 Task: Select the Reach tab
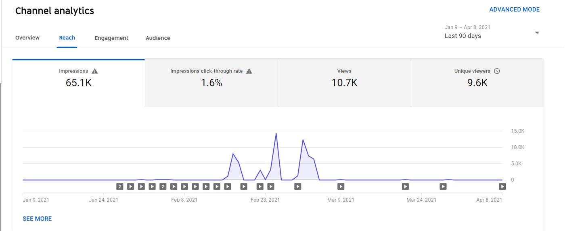tap(67, 38)
